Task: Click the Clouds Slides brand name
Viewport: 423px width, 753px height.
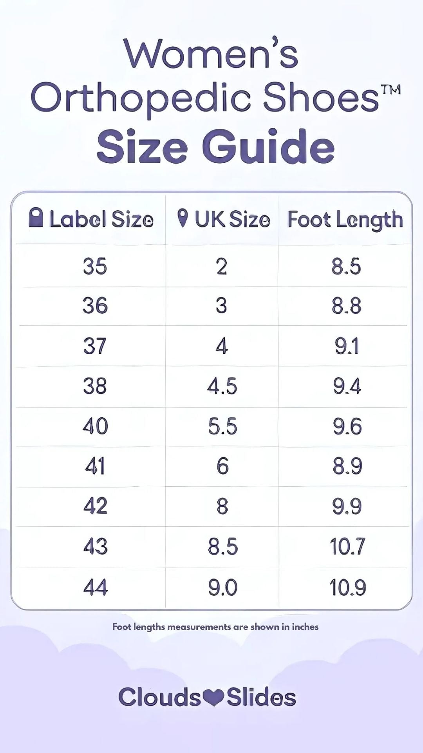Action: coord(207,697)
